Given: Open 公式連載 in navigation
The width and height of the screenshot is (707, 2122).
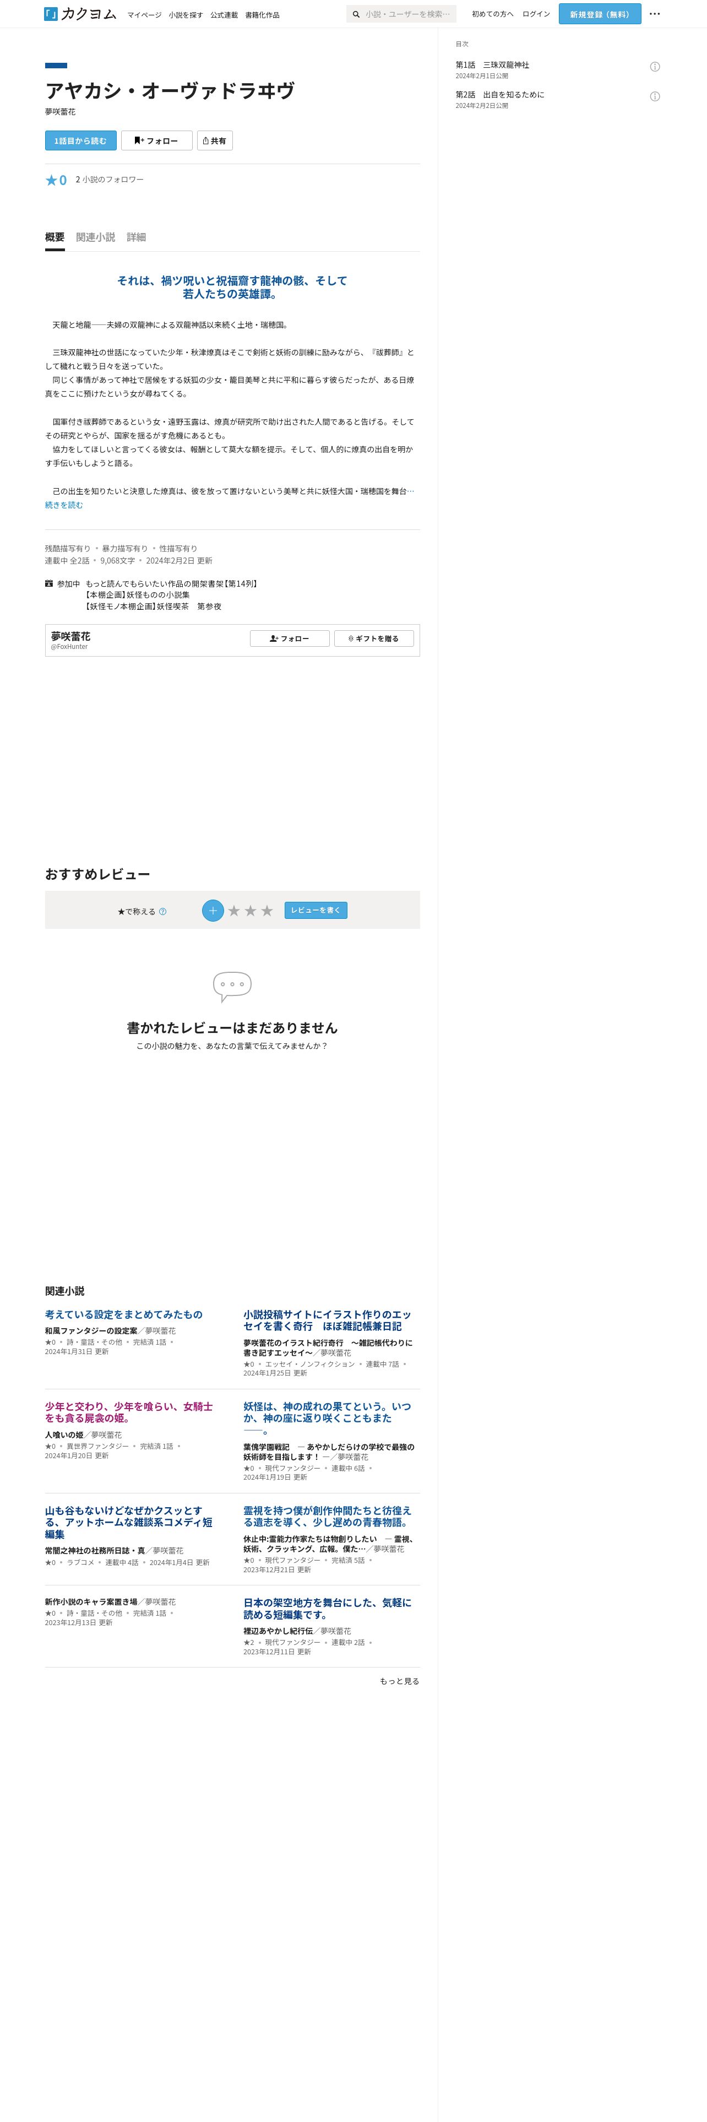Looking at the screenshot, I should 224,15.
